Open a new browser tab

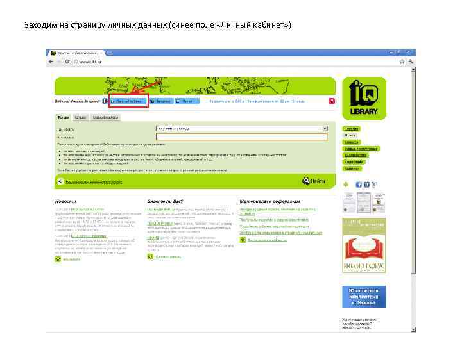[x=109, y=53]
